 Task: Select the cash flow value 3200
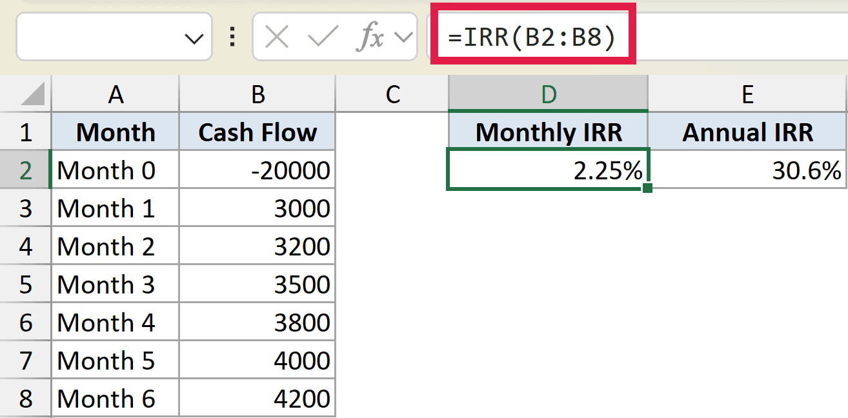pyautogui.click(x=257, y=246)
